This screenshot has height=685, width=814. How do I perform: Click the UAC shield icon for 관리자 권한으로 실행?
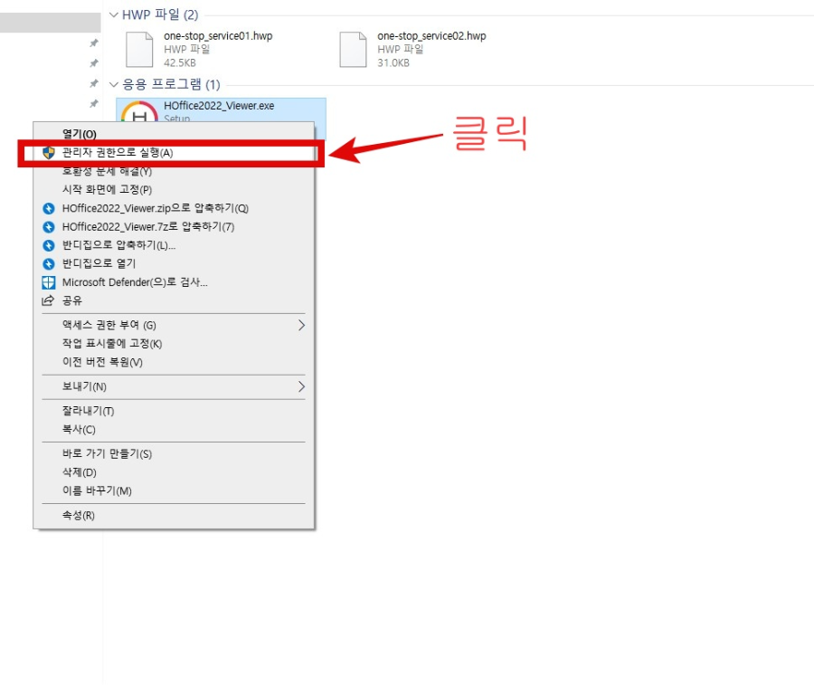(x=48, y=151)
